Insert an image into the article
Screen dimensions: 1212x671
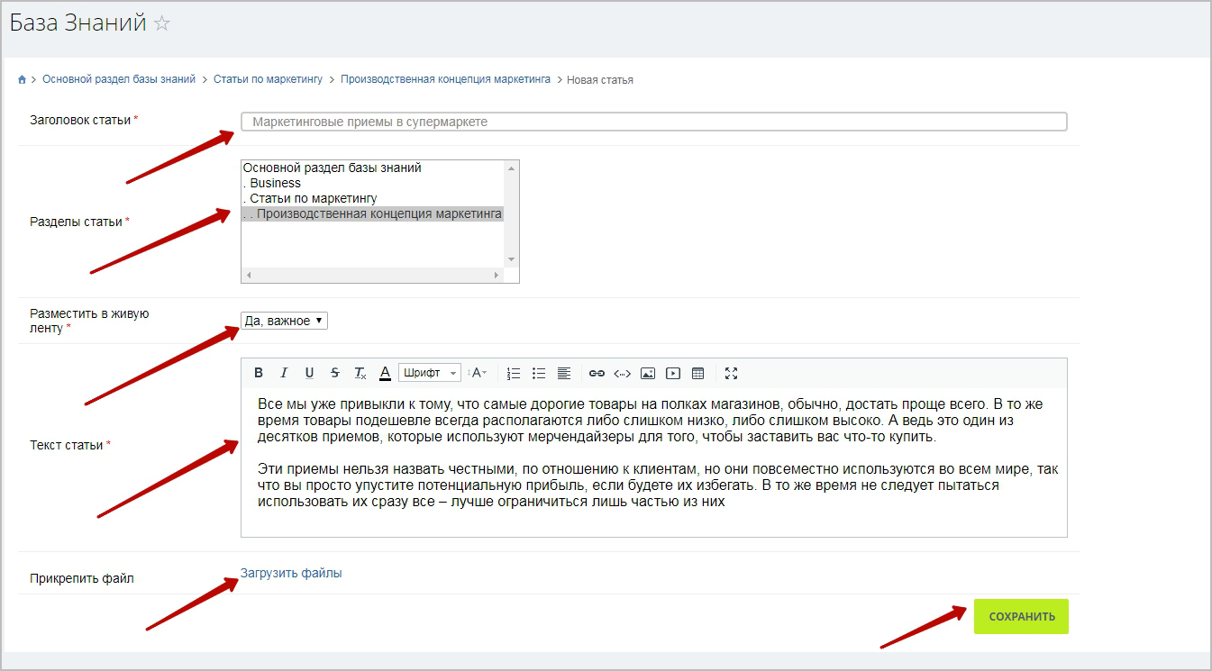click(647, 373)
